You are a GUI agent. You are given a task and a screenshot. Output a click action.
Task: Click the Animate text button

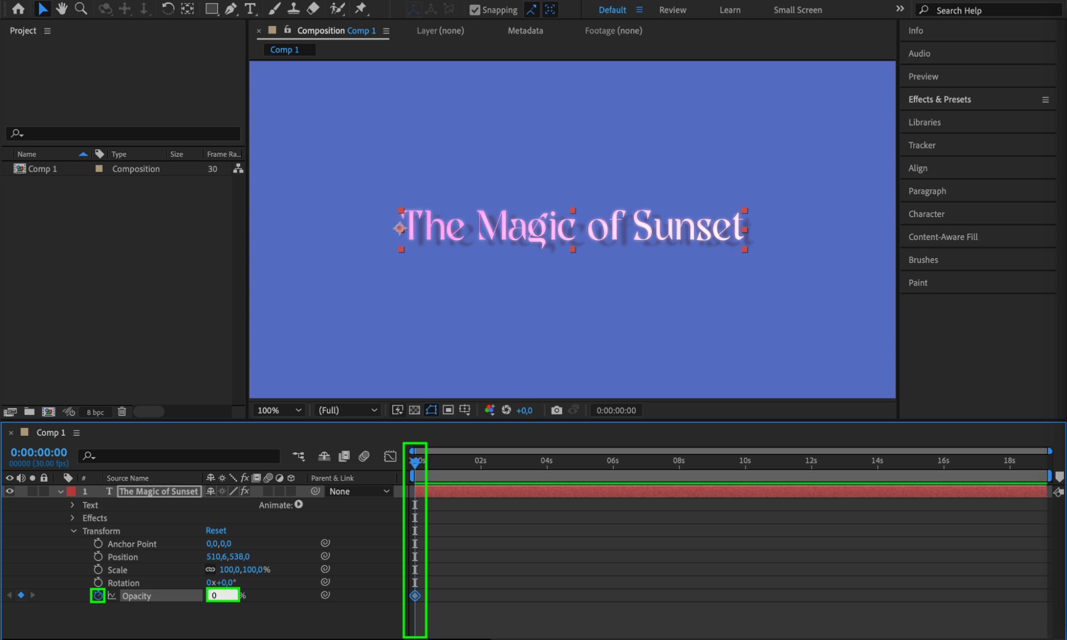pyautogui.click(x=299, y=505)
